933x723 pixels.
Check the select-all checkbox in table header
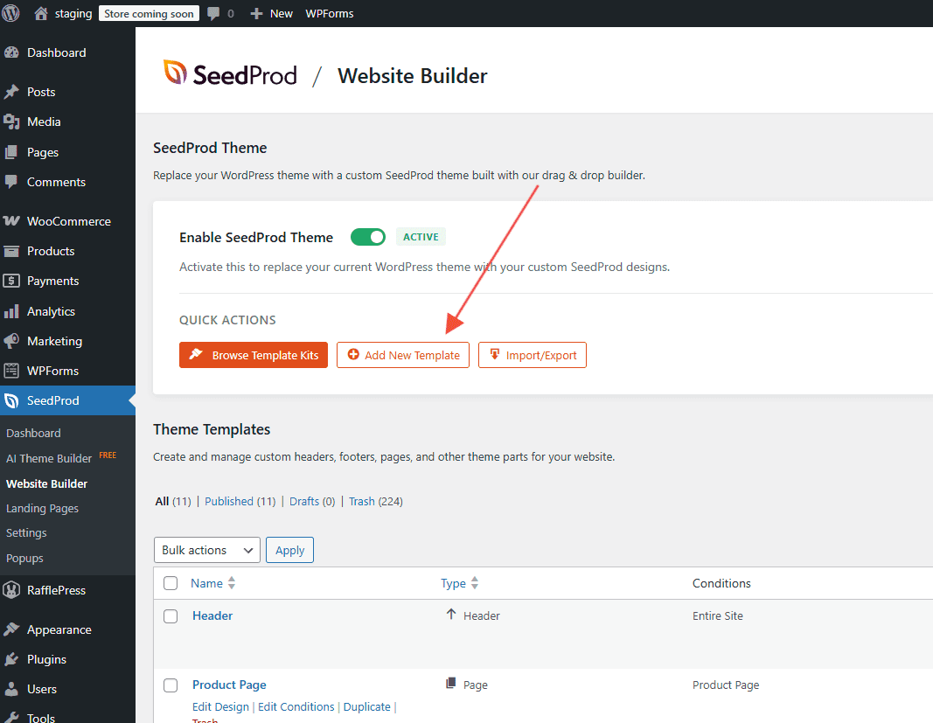point(171,583)
